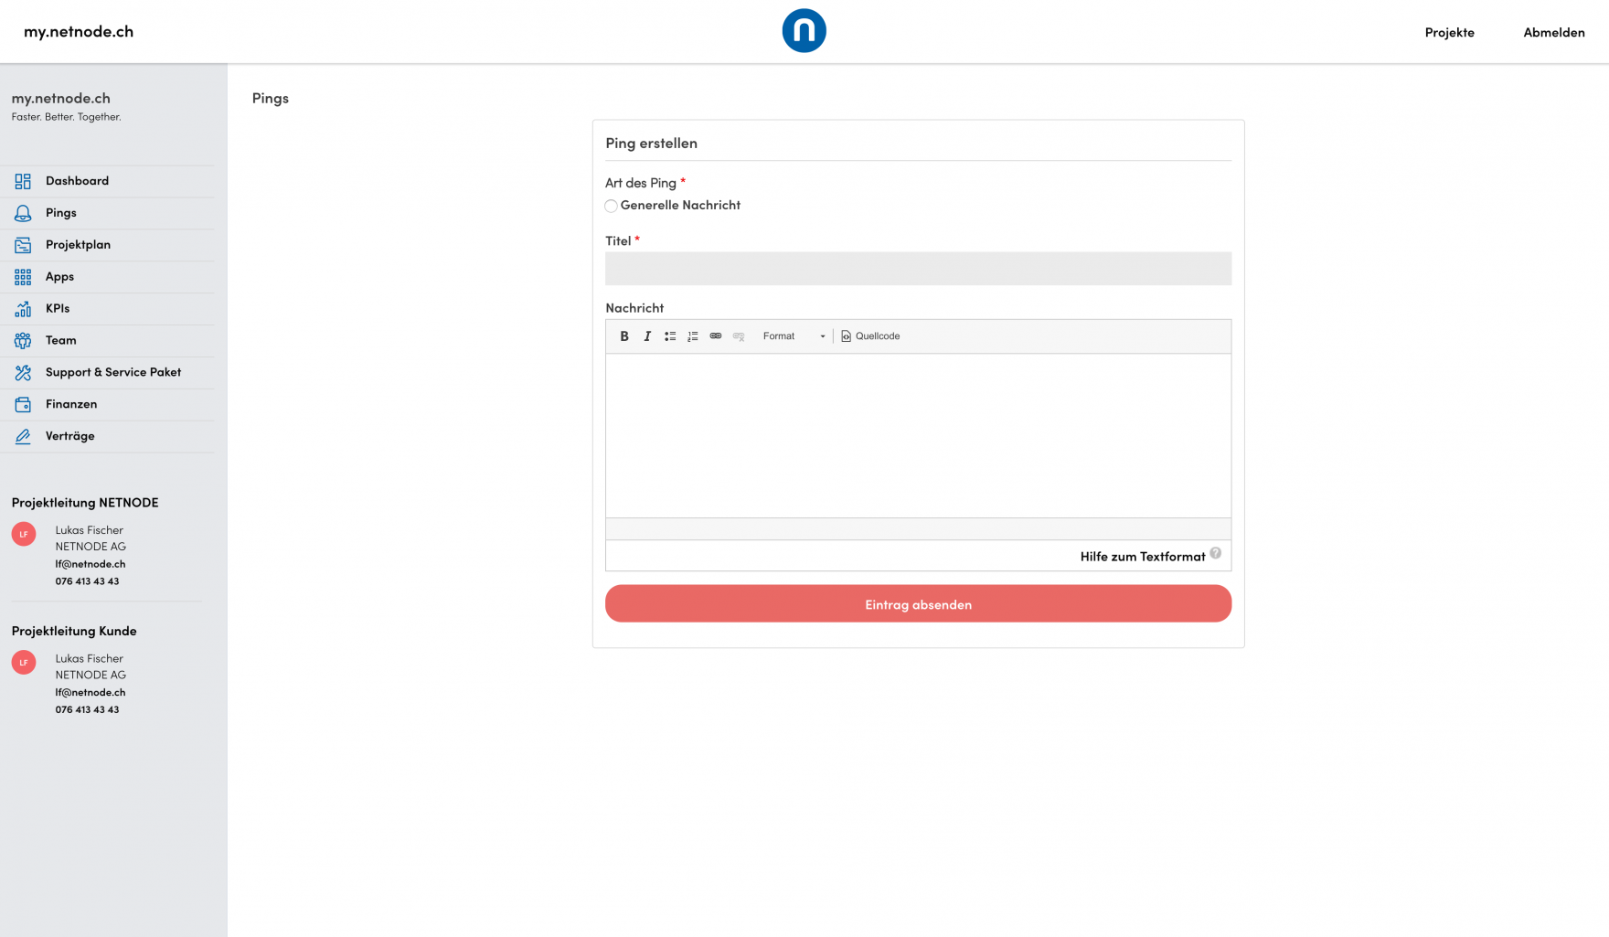Insert a numbered list
Image resolution: width=1609 pixels, height=937 pixels.
tap(693, 336)
